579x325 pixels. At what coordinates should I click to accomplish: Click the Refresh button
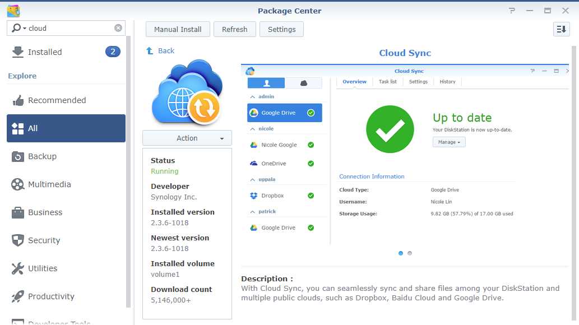pos(234,29)
